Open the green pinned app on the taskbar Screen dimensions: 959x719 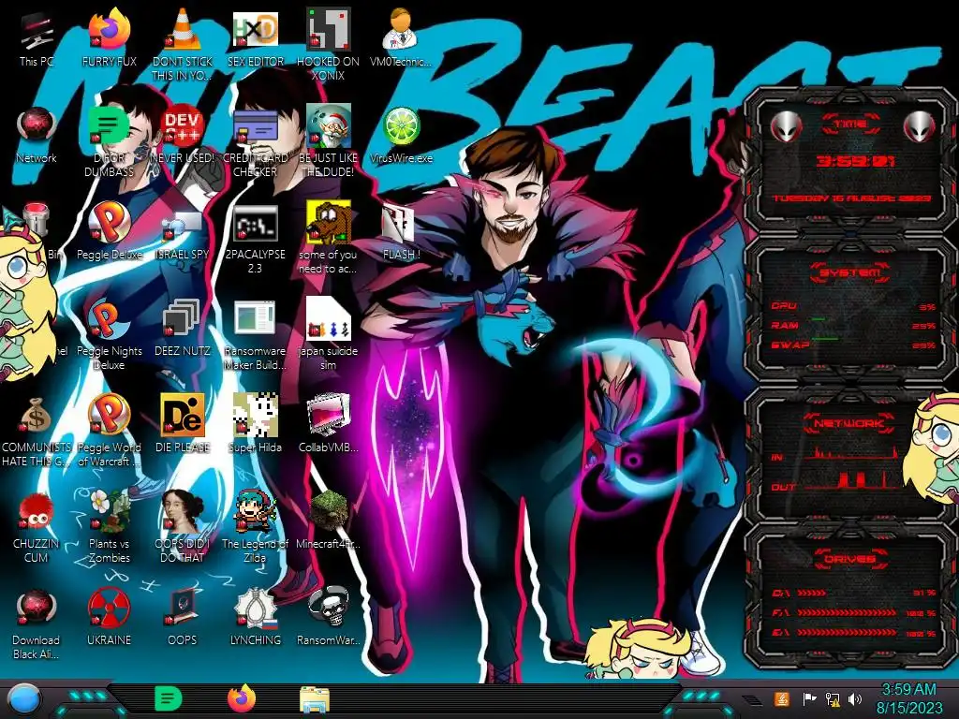(169, 698)
